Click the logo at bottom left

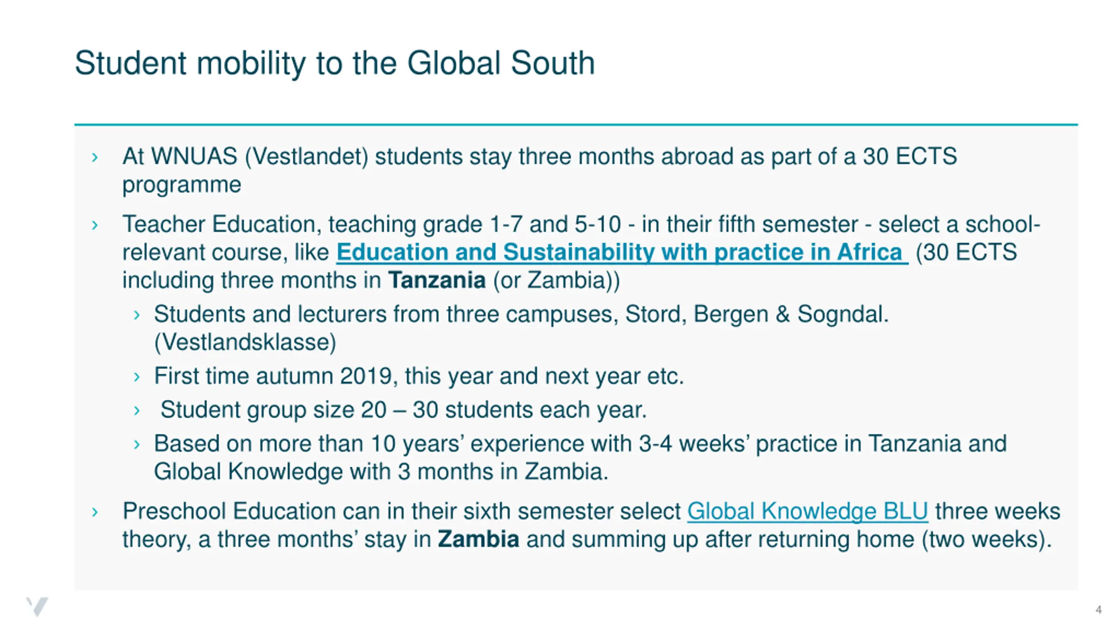coord(37,606)
